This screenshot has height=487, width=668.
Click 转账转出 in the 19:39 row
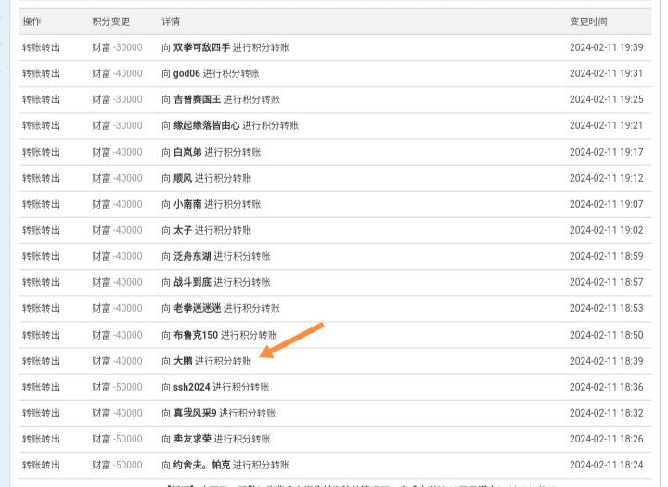pos(42,47)
